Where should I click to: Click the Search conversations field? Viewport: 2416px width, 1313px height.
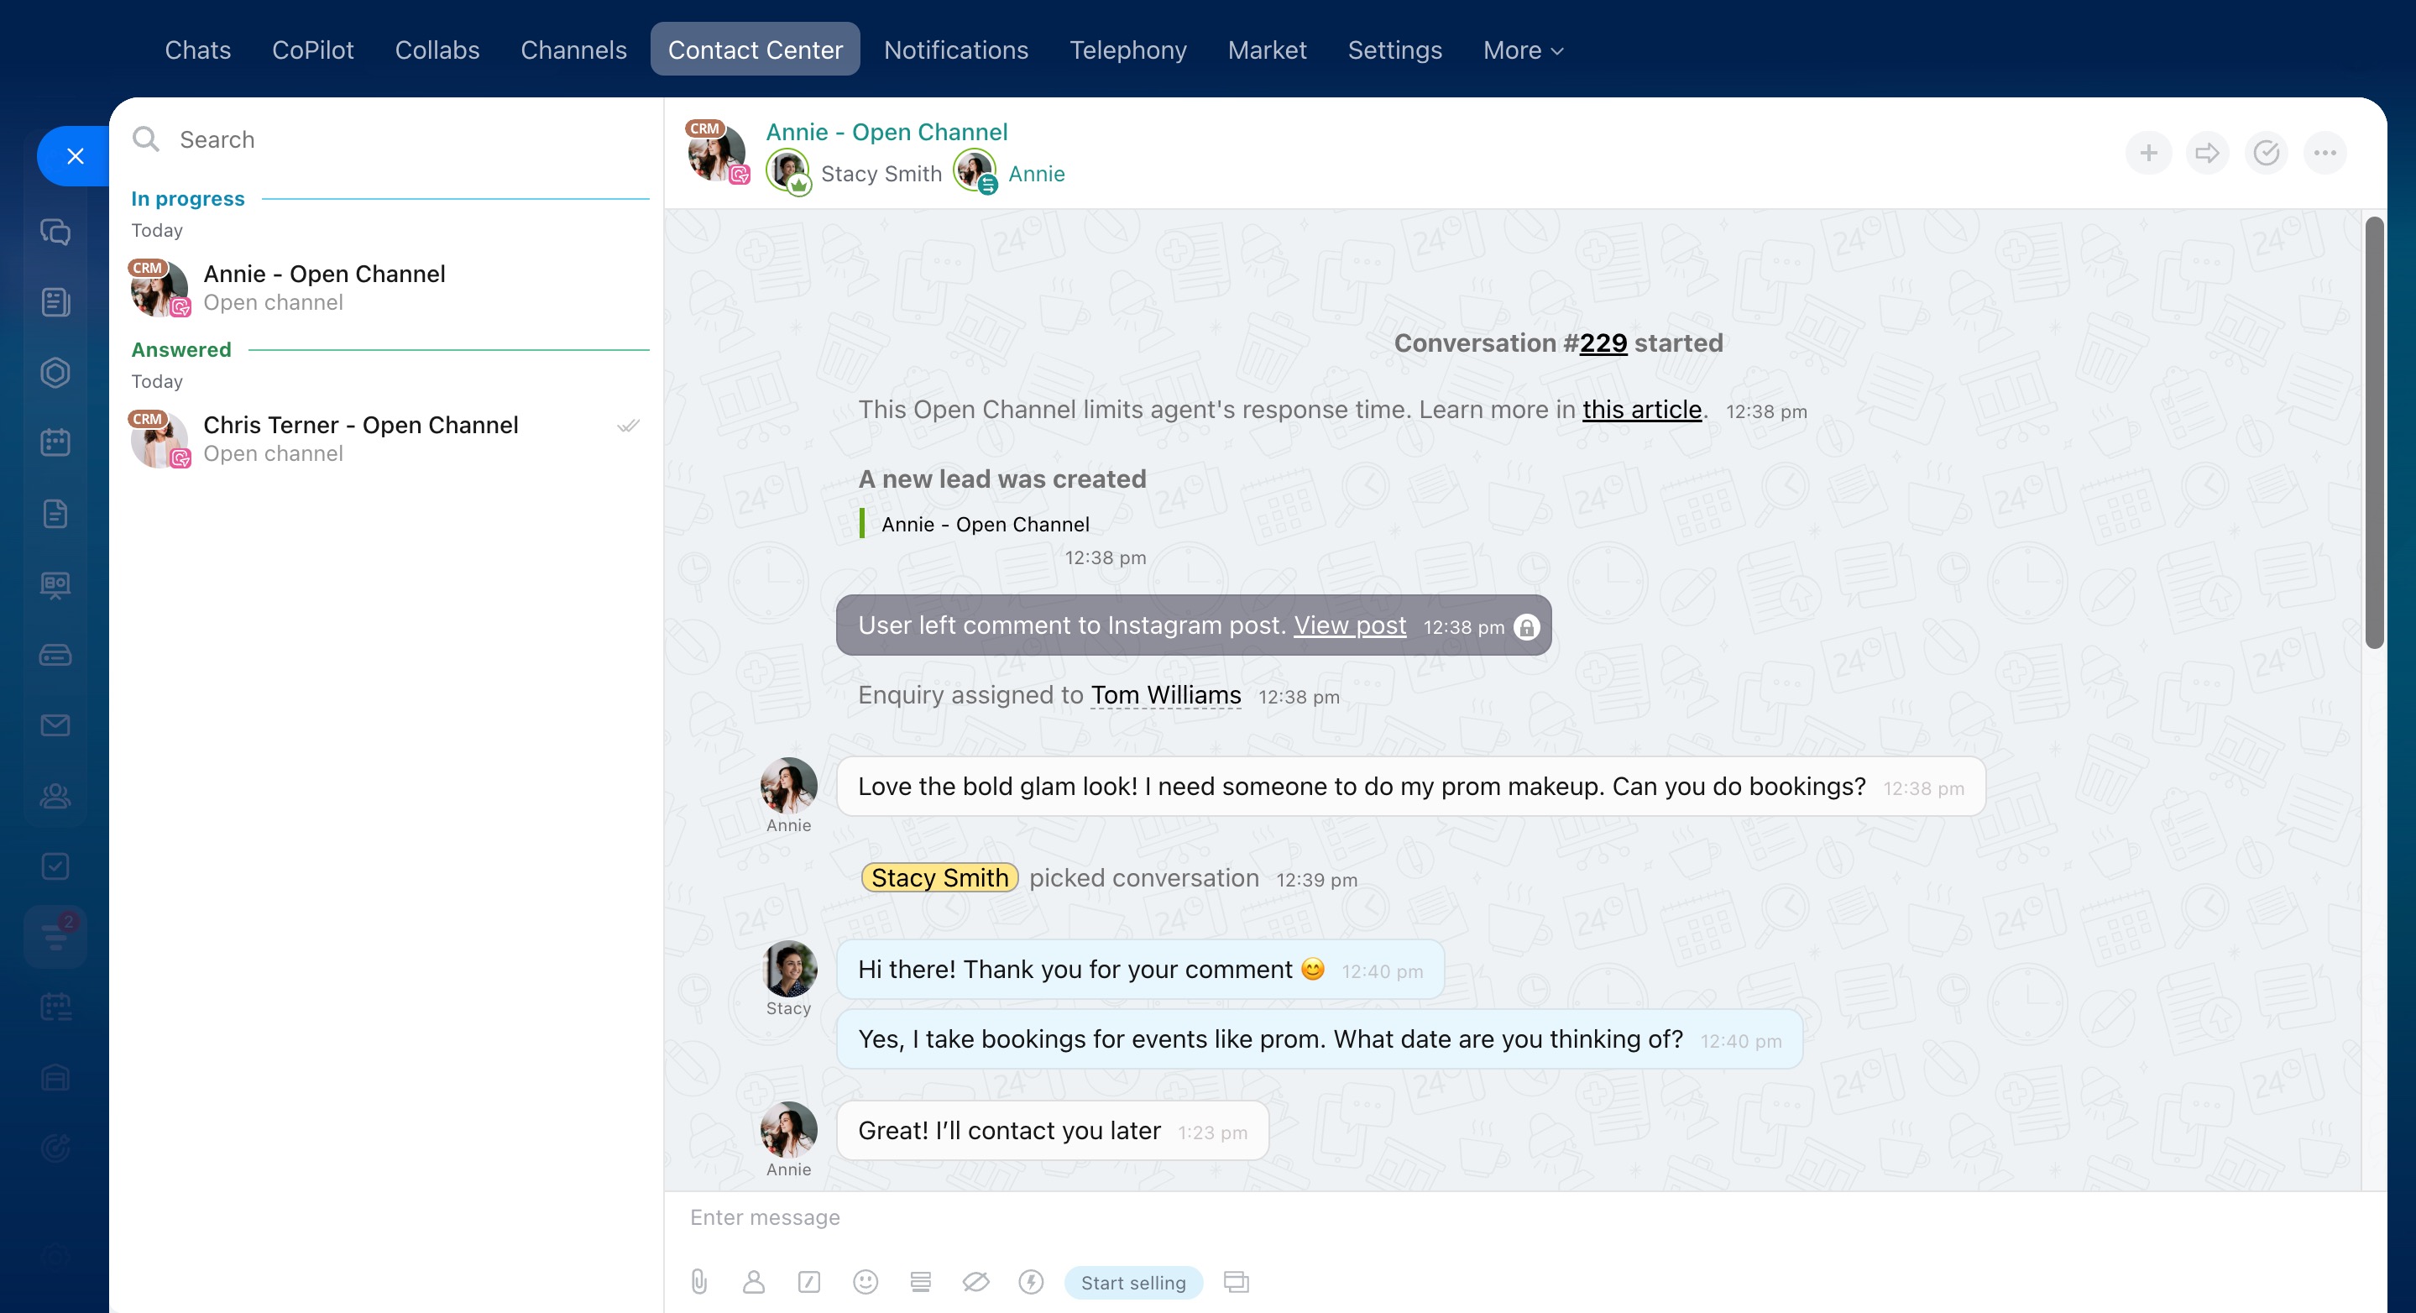394,139
